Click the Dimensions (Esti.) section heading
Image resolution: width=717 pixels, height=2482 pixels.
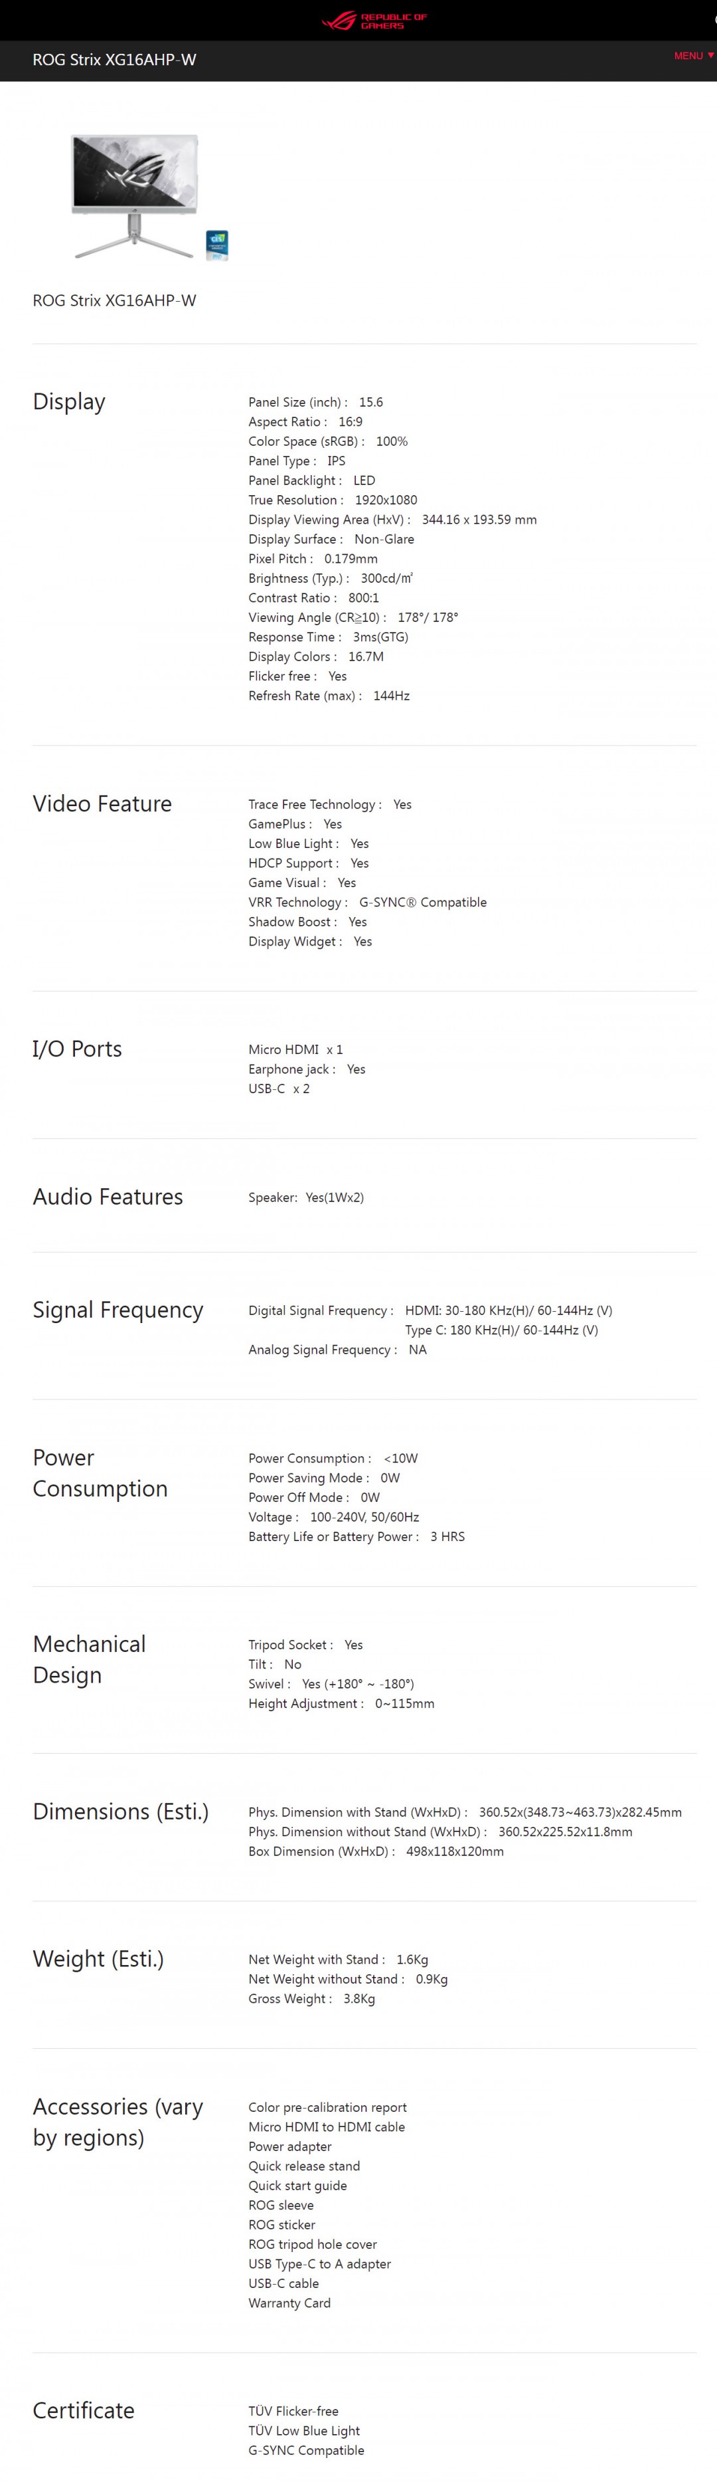click(120, 1811)
